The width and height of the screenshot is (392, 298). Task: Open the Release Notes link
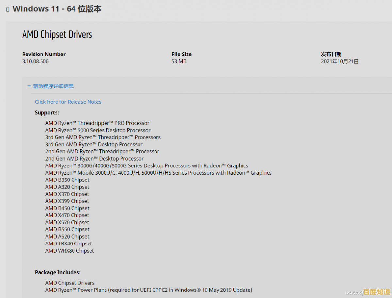click(x=68, y=102)
